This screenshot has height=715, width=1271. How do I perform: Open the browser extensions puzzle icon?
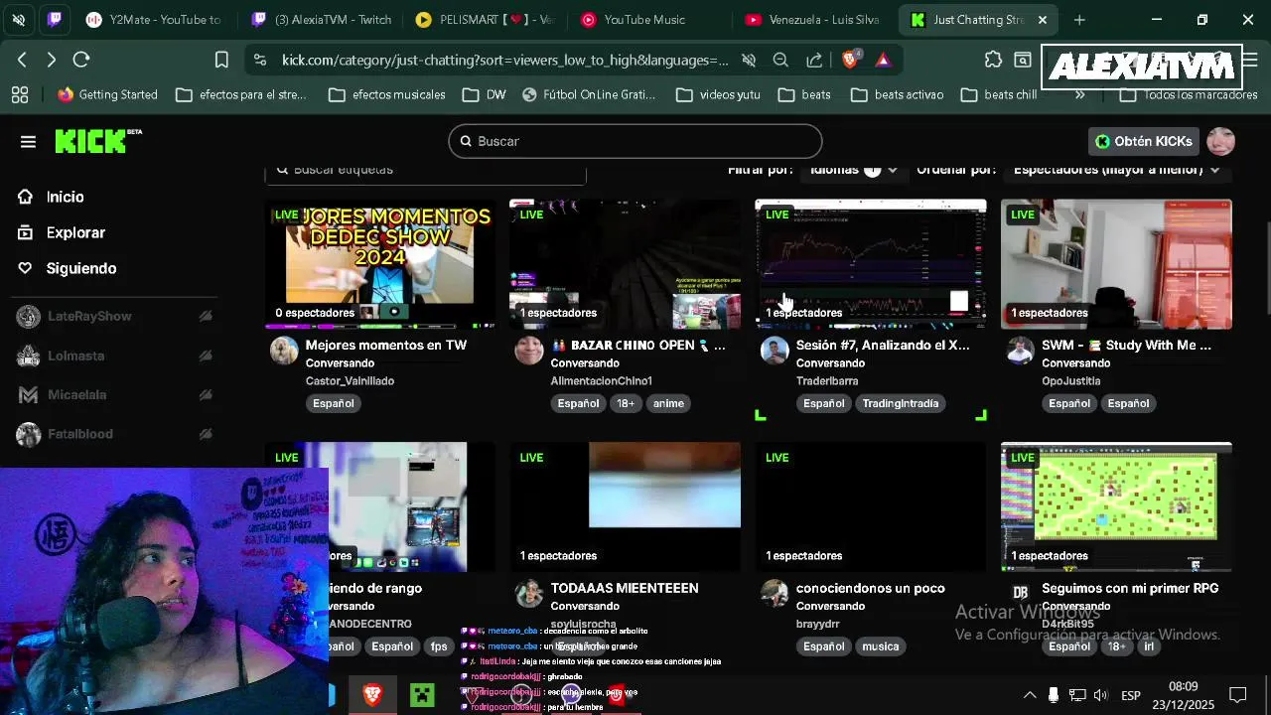[x=993, y=60]
